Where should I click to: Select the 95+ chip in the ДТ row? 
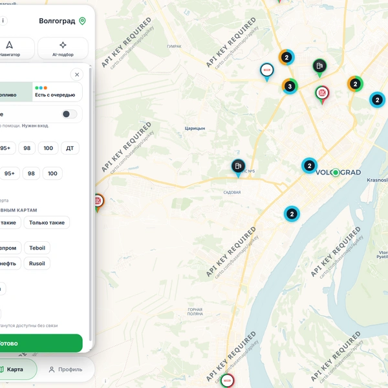click(6, 148)
